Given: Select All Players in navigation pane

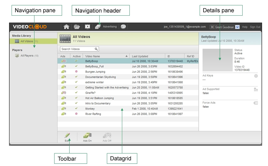Looking at the screenshot, I should 29,56.
